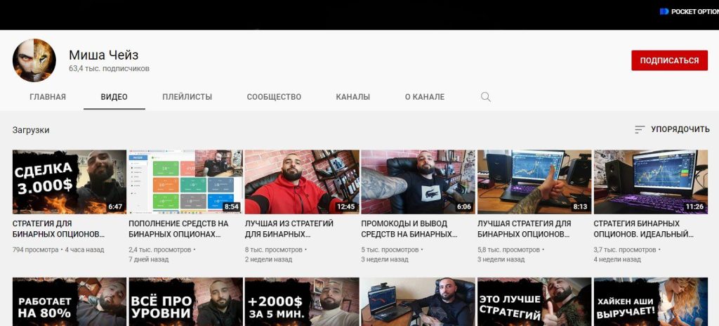Open the Упорядочить sort dropdown

click(x=672, y=130)
